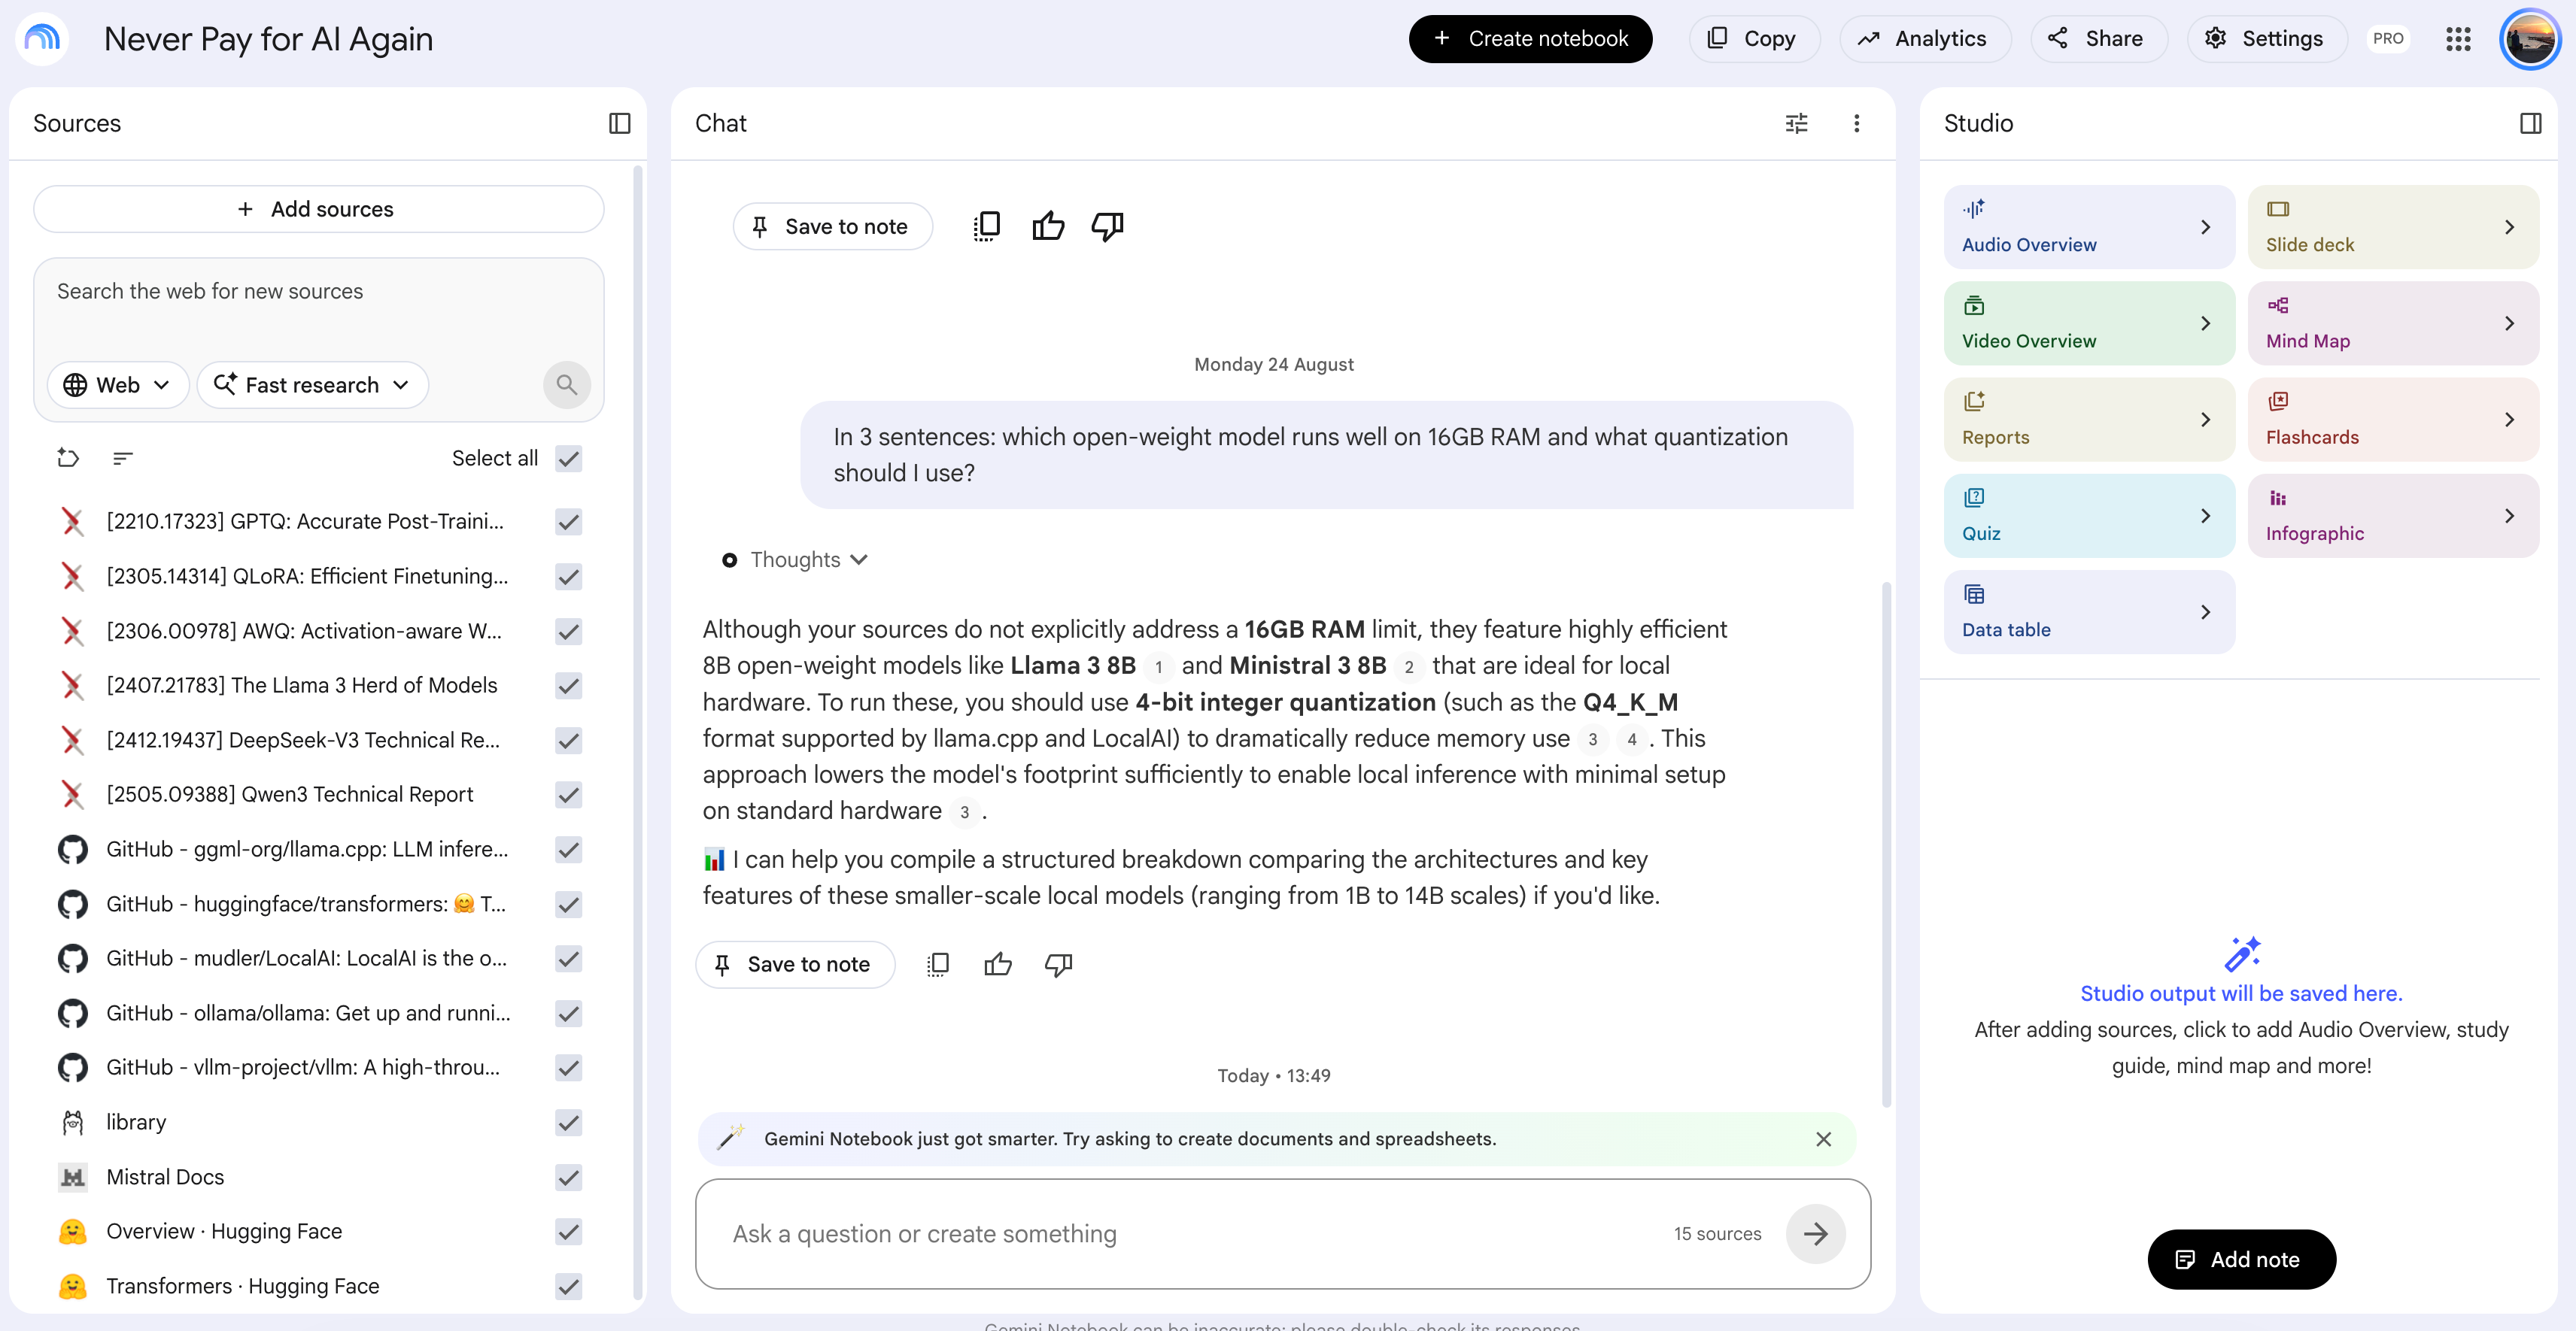The width and height of the screenshot is (2576, 1331).
Task: Uncheck the DeepSeek-V3 source checkbox
Action: tap(568, 741)
